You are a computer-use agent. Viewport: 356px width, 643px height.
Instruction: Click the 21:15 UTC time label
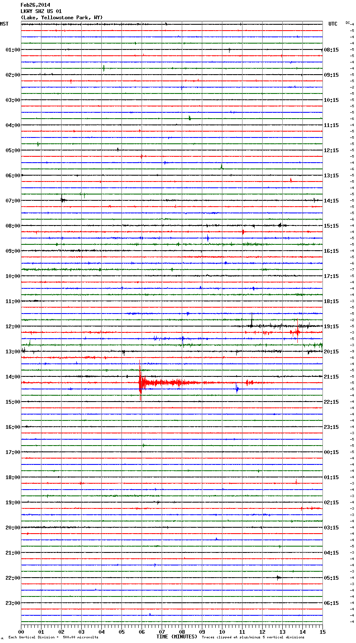tap(331, 377)
